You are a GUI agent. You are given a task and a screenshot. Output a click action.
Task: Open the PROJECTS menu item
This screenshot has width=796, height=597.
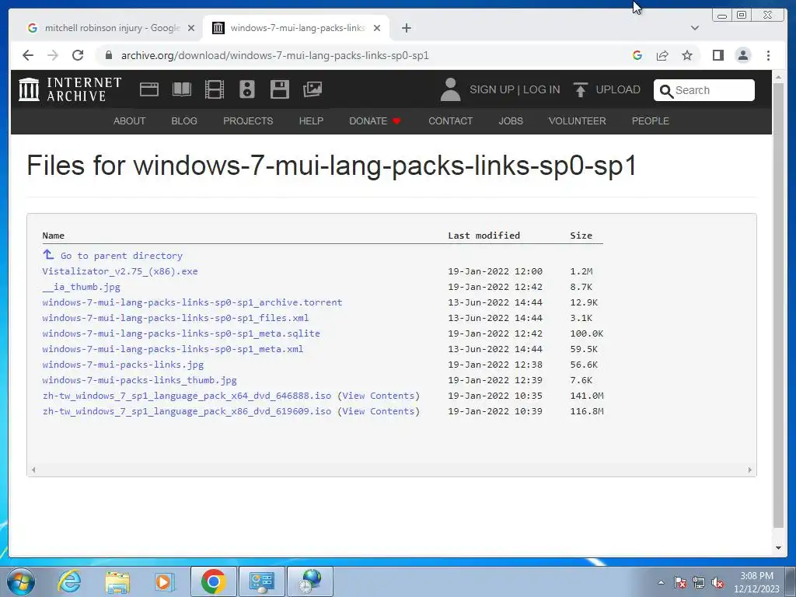tap(248, 120)
